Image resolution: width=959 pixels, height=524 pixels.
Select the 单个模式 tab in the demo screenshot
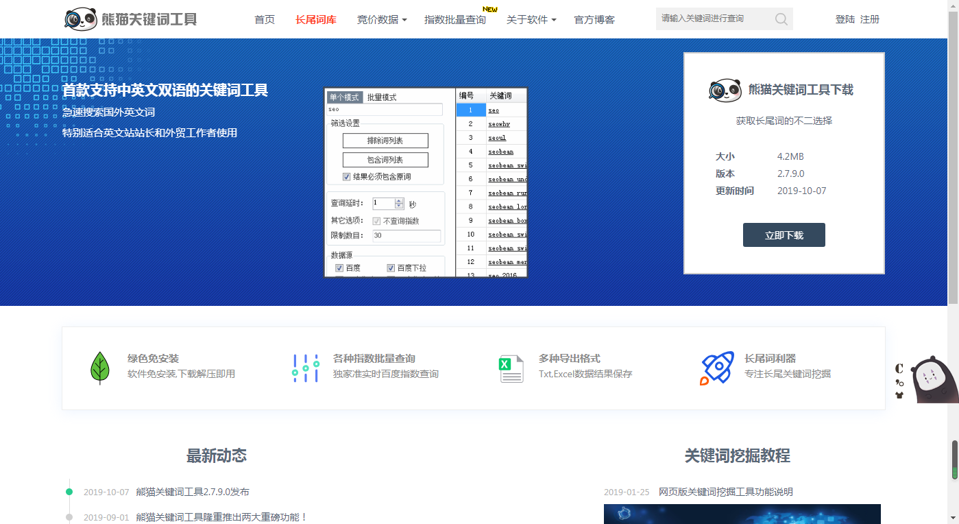tap(345, 97)
